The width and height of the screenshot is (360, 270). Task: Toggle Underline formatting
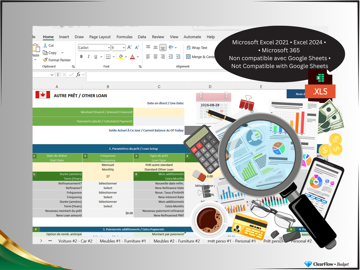(x=96, y=56)
